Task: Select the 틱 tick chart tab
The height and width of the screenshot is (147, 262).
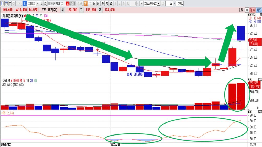Action: point(106,4)
